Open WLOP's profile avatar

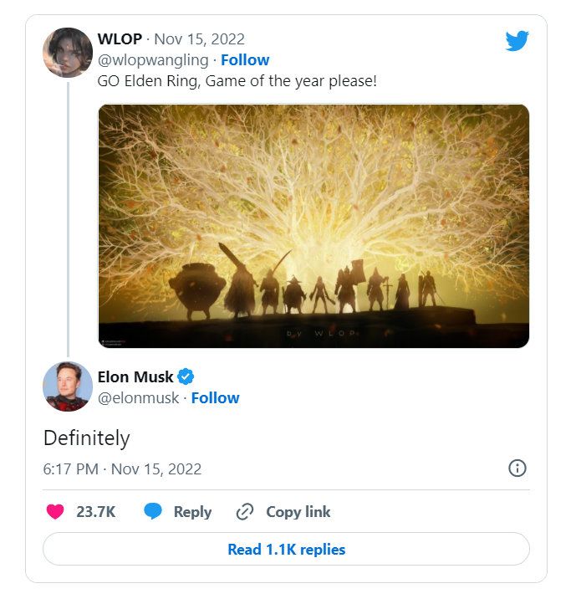[x=68, y=53]
